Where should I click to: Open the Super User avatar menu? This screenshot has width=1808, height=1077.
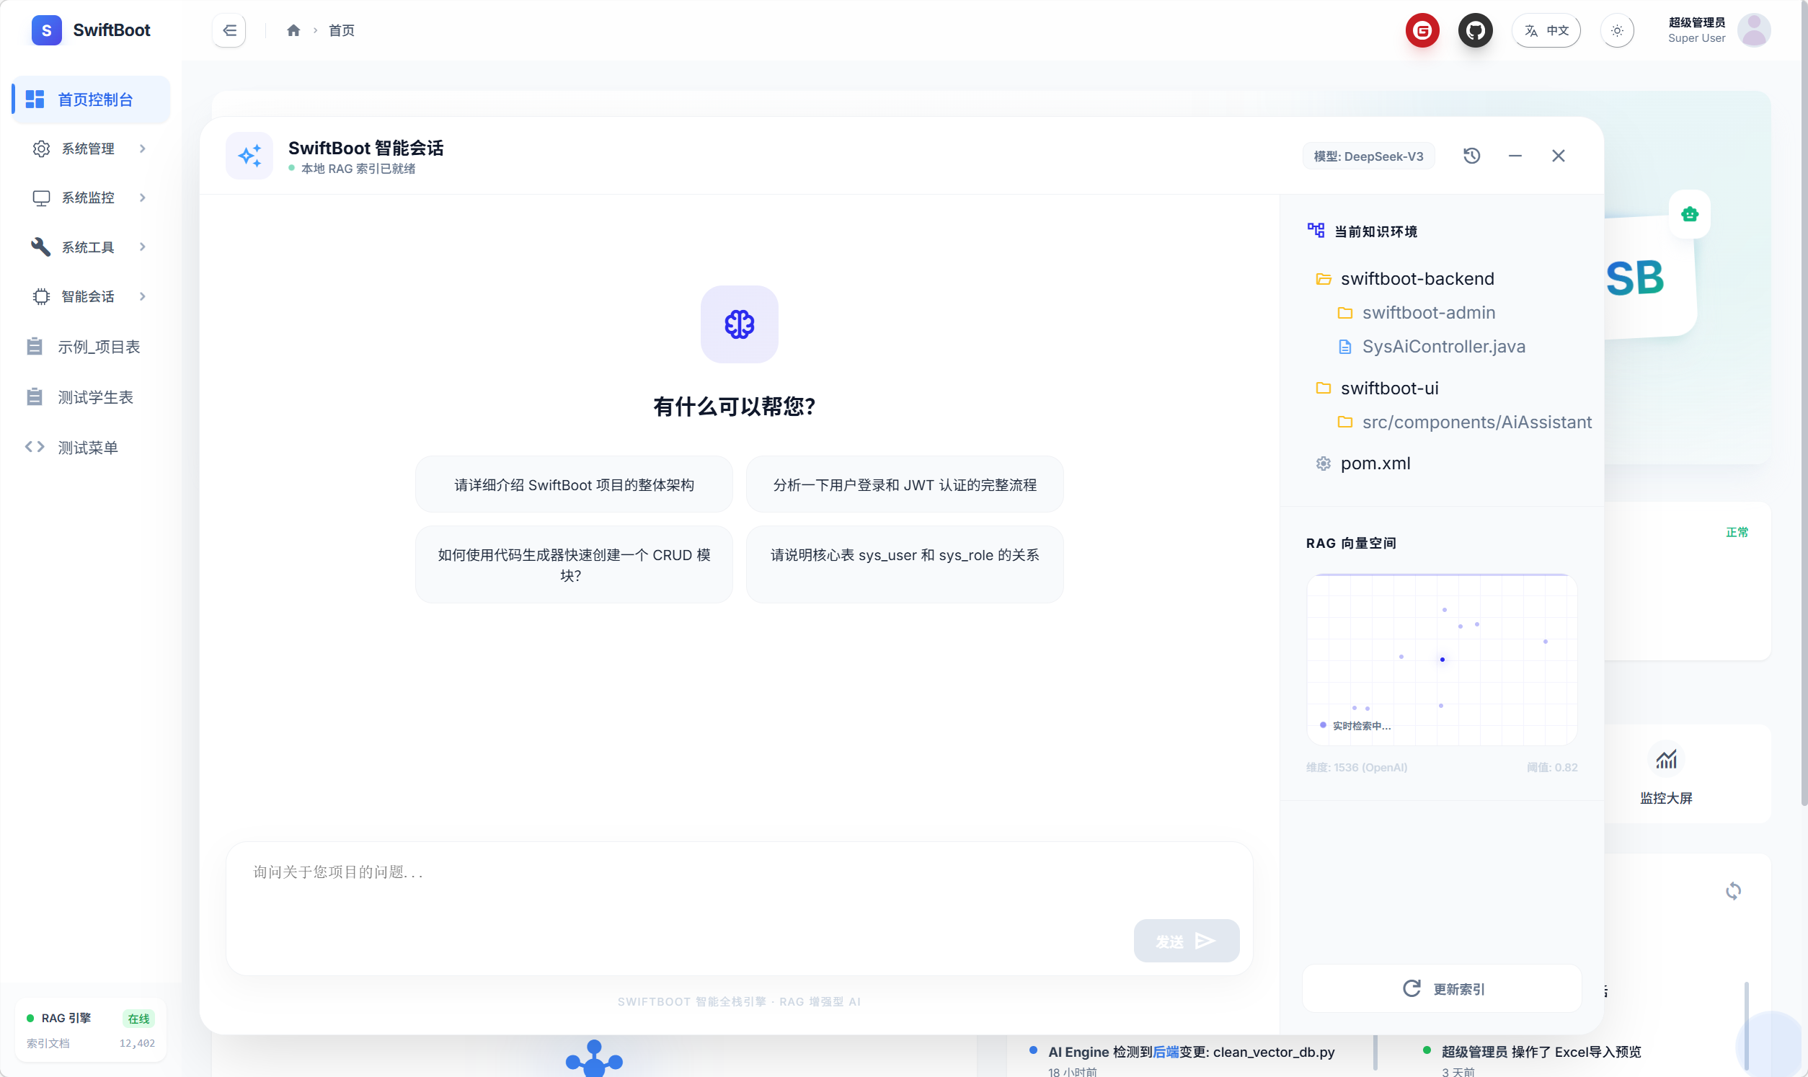pos(1754,30)
